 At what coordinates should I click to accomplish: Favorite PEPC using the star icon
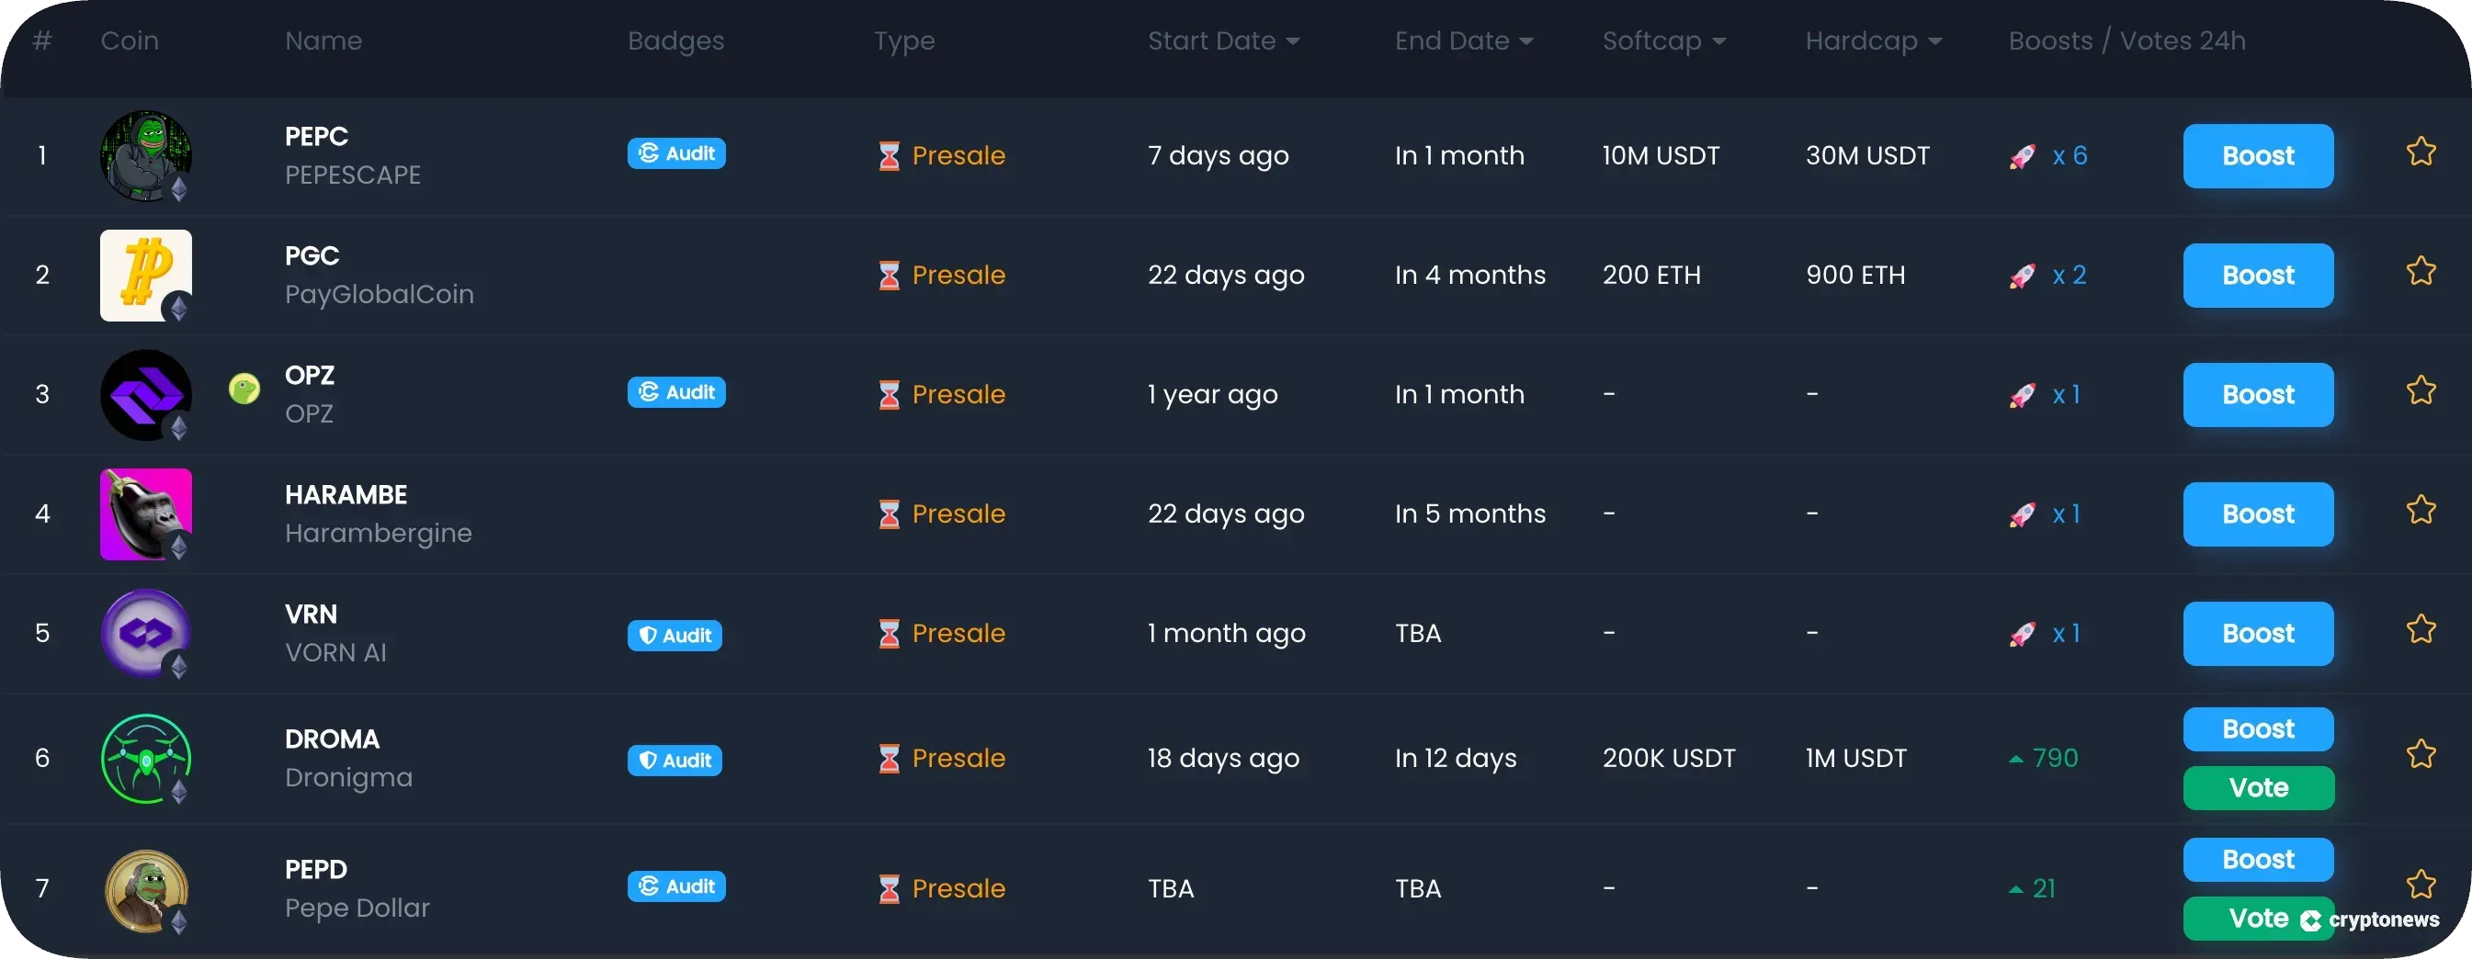tap(2422, 151)
